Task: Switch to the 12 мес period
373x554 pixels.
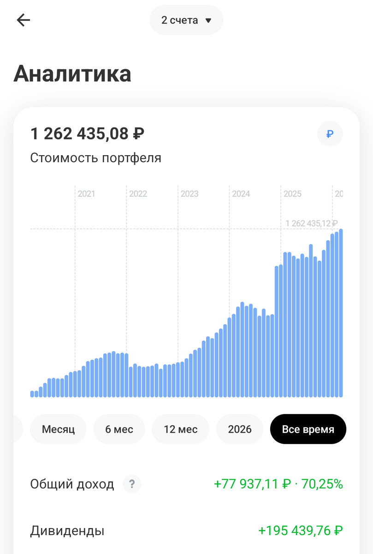Action: (180, 429)
